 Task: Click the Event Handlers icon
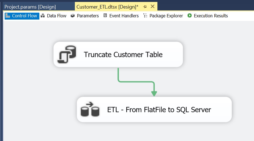point(105,15)
